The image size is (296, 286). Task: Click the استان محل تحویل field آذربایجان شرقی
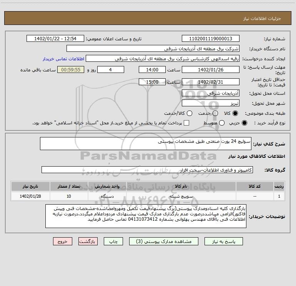coord(211,93)
